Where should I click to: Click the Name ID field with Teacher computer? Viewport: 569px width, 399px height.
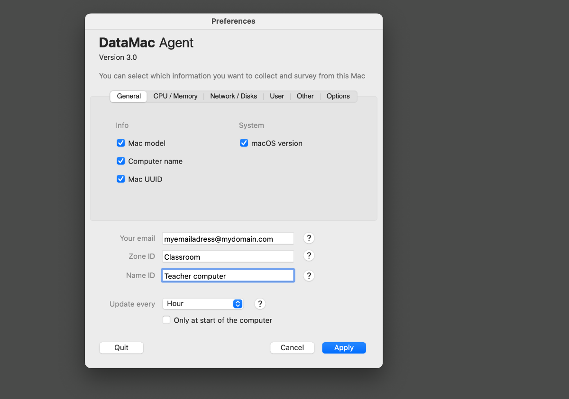pos(228,276)
